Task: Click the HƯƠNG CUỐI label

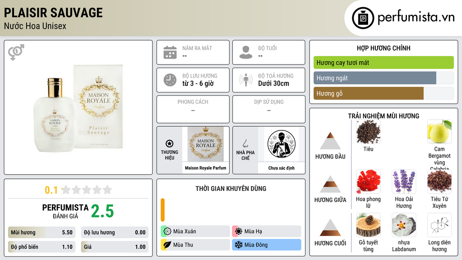Action: [330, 243]
